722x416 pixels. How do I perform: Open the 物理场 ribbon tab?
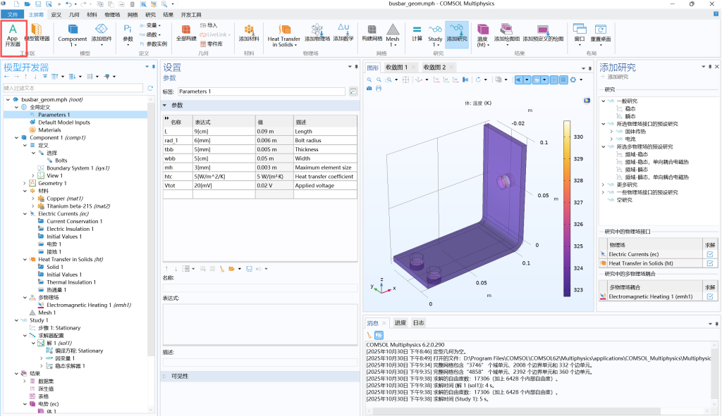112,14
